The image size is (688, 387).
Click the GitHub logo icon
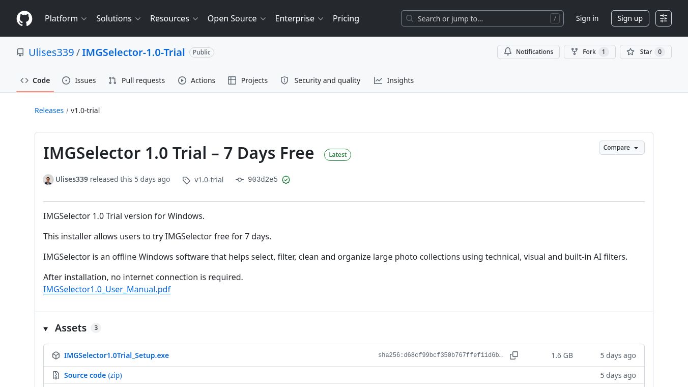pyautogui.click(x=24, y=18)
